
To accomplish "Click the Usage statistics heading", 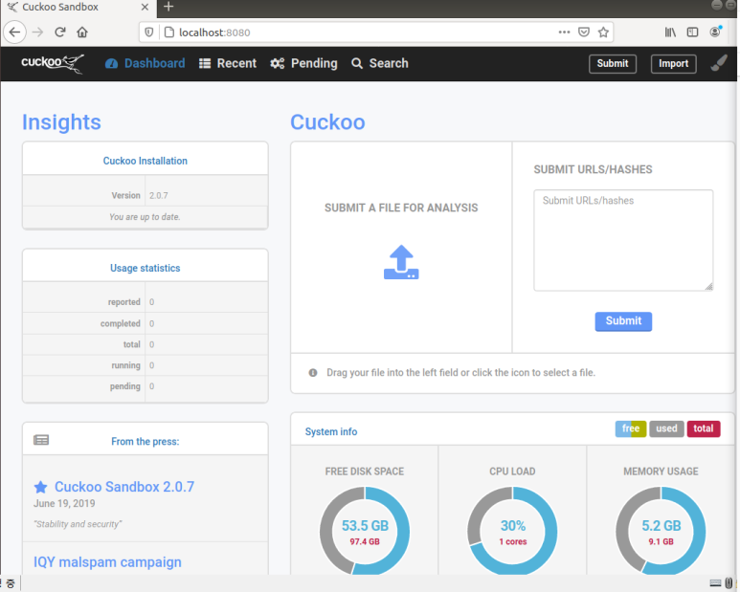I will 146,268.
